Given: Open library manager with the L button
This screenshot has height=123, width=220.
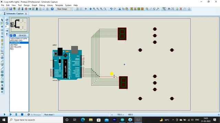Looking at the screenshot, I should click(x=14, y=36).
